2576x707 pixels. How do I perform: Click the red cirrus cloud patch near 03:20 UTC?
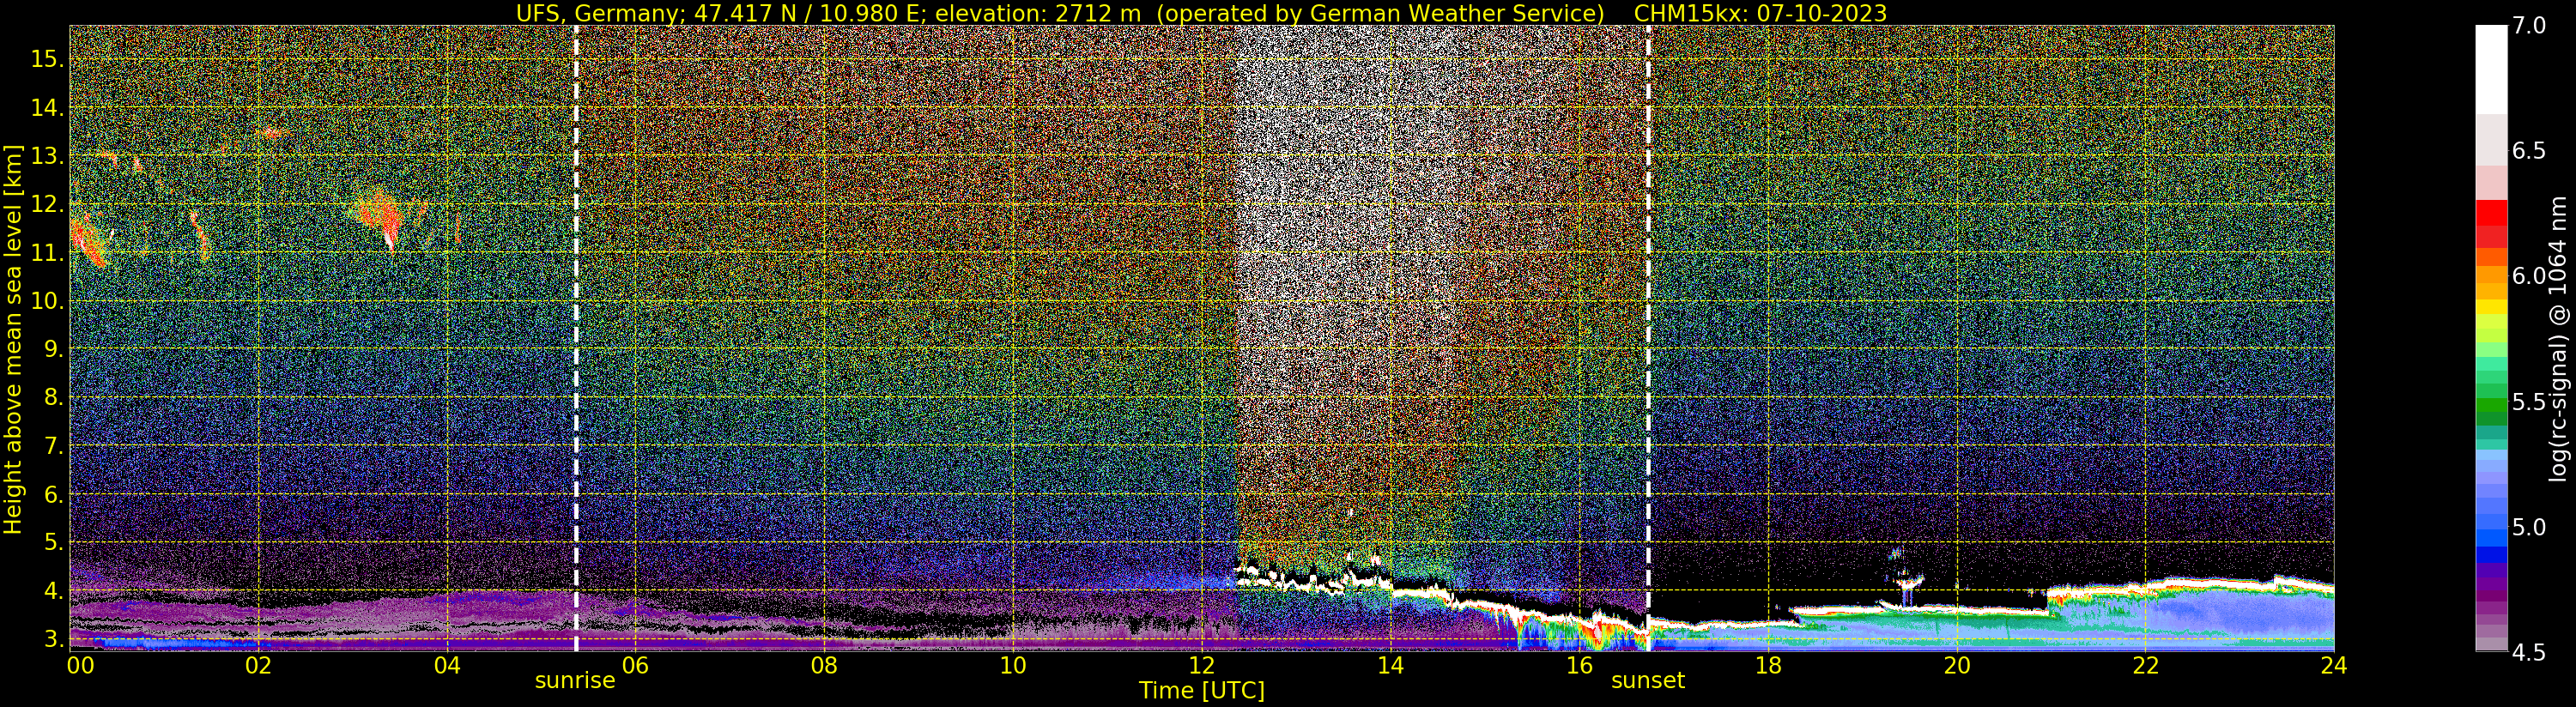[381, 216]
